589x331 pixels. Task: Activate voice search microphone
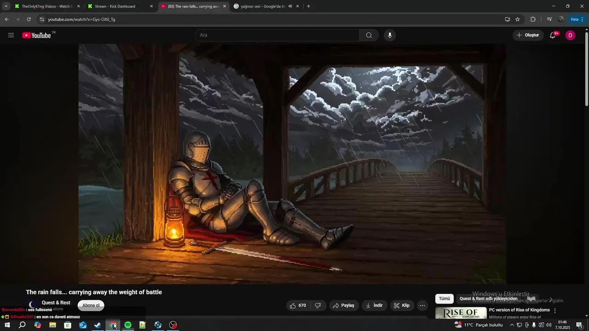(390, 35)
